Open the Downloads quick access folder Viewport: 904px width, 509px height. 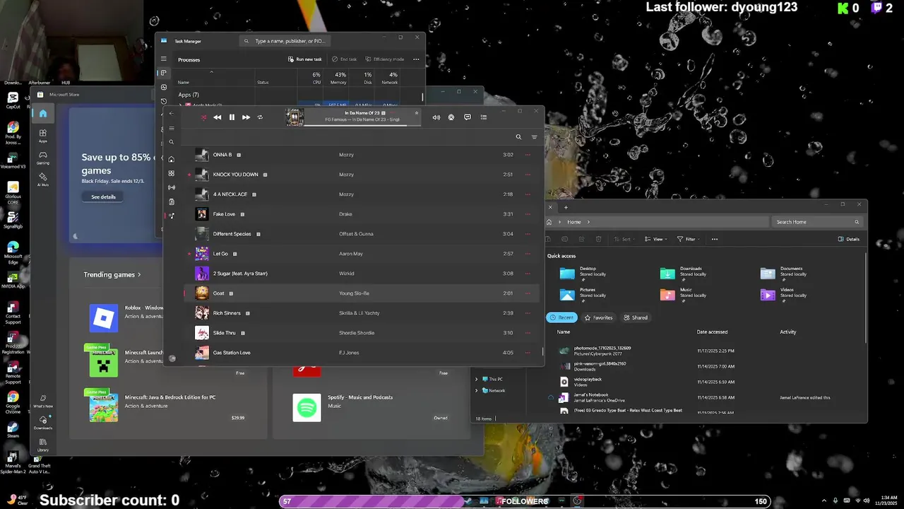point(684,274)
